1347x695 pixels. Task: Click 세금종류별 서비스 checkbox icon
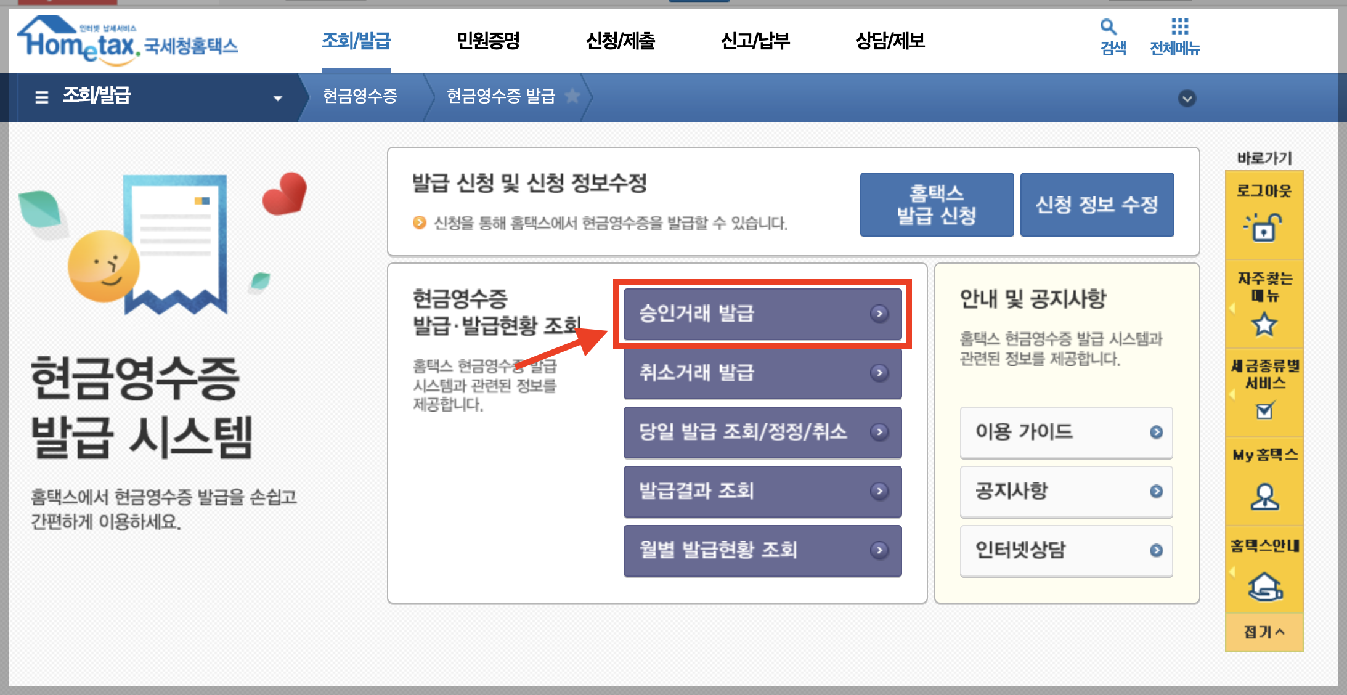pos(1264,410)
